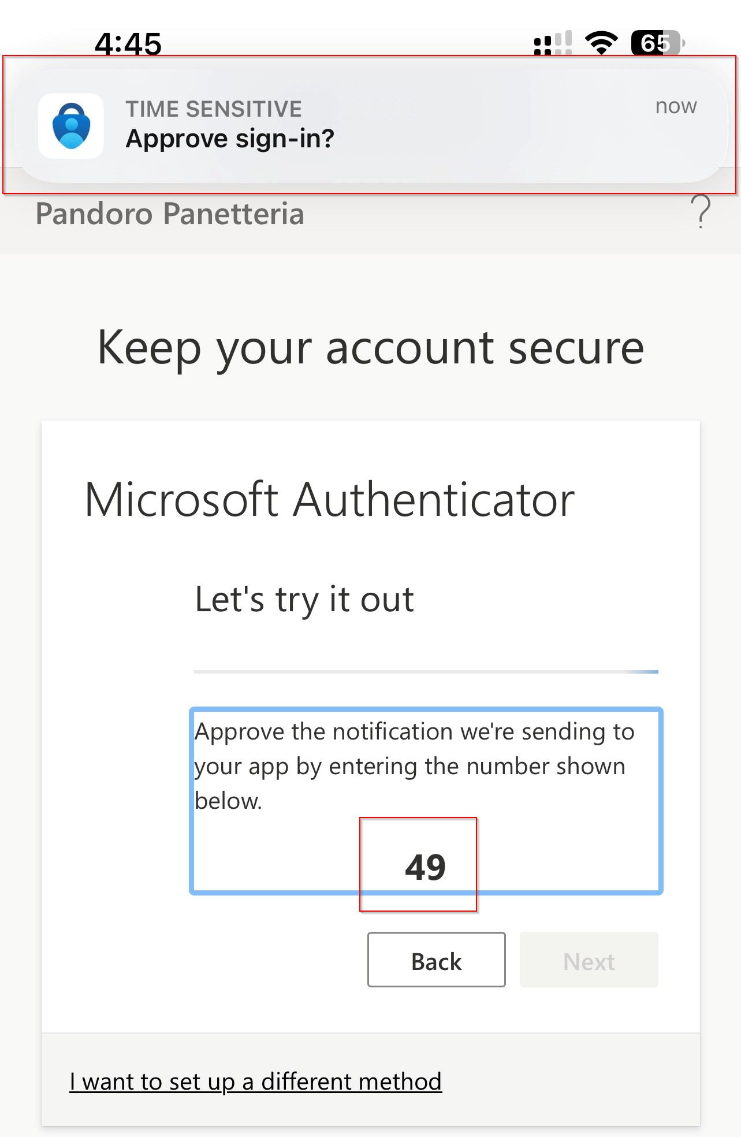Tap the battery level indicator

[657, 43]
